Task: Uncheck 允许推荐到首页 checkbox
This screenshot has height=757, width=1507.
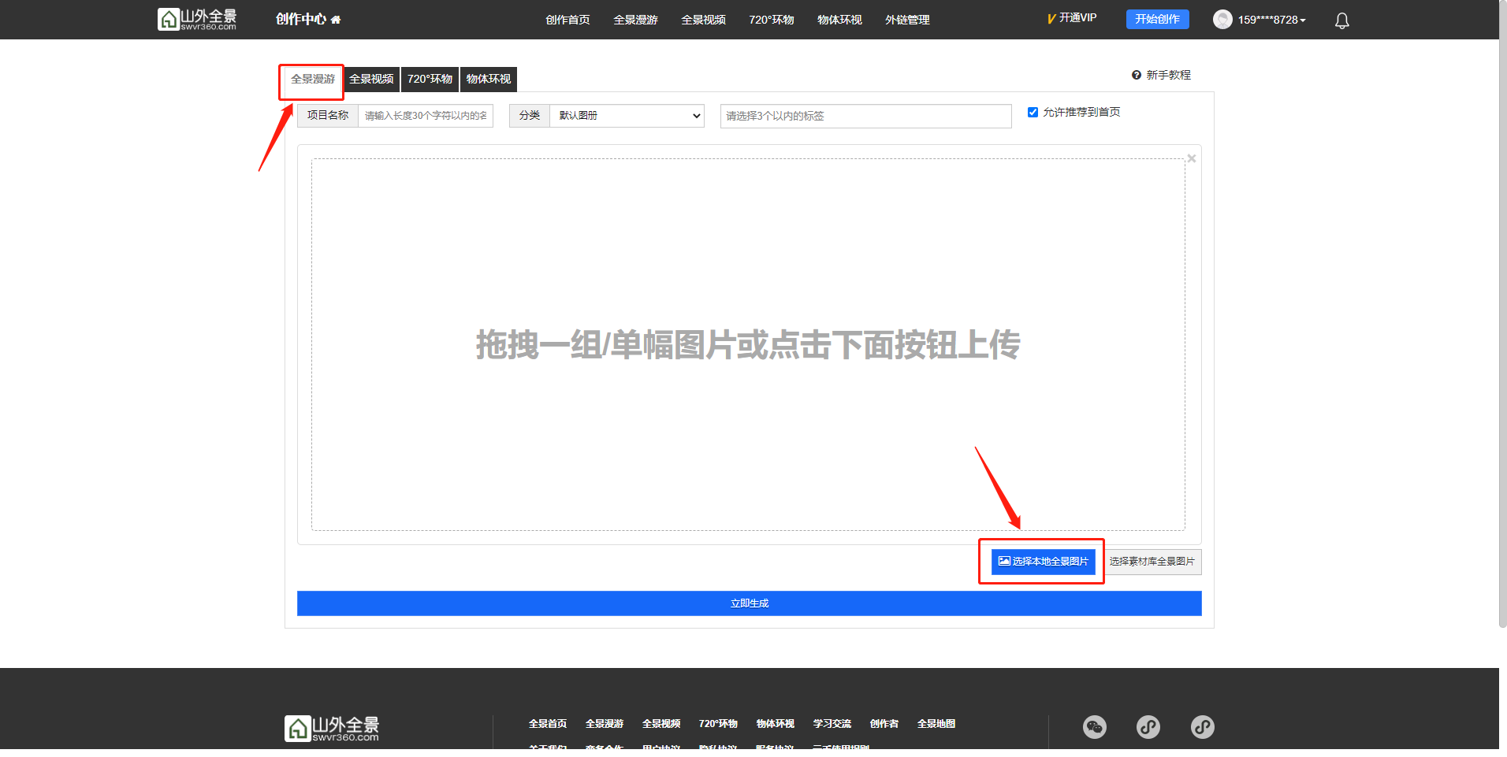Action: (x=1033, y=113)
